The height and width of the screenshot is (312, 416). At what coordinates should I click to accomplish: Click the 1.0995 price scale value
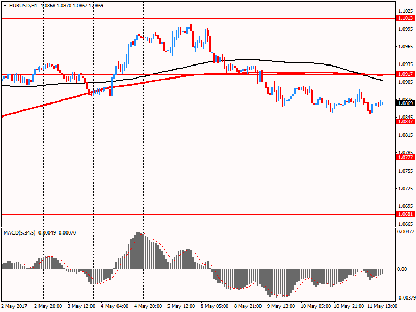(406, 29)
